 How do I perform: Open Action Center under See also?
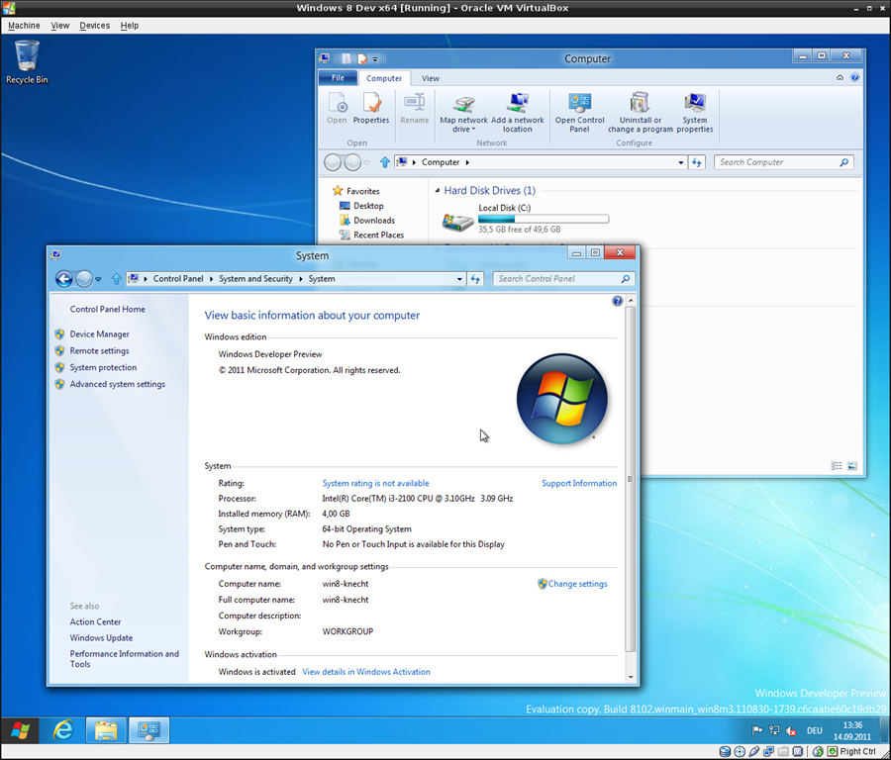click(x=95, y=622)
